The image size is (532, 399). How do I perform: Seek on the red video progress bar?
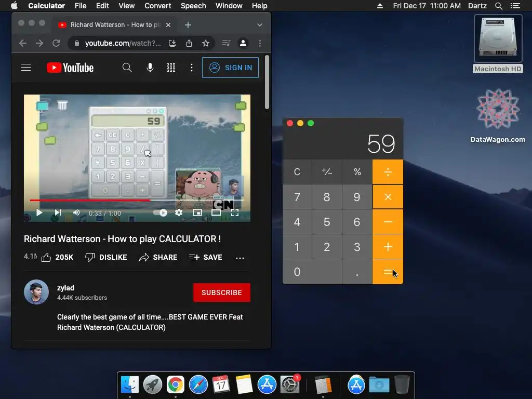point(137,200)
